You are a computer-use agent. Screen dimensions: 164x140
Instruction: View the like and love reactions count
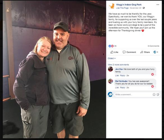pos(112,46)
